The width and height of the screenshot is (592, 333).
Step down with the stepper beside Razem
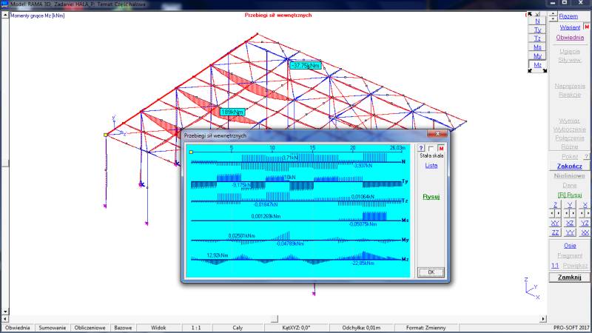pyautogui.click(x=553, y=18)
